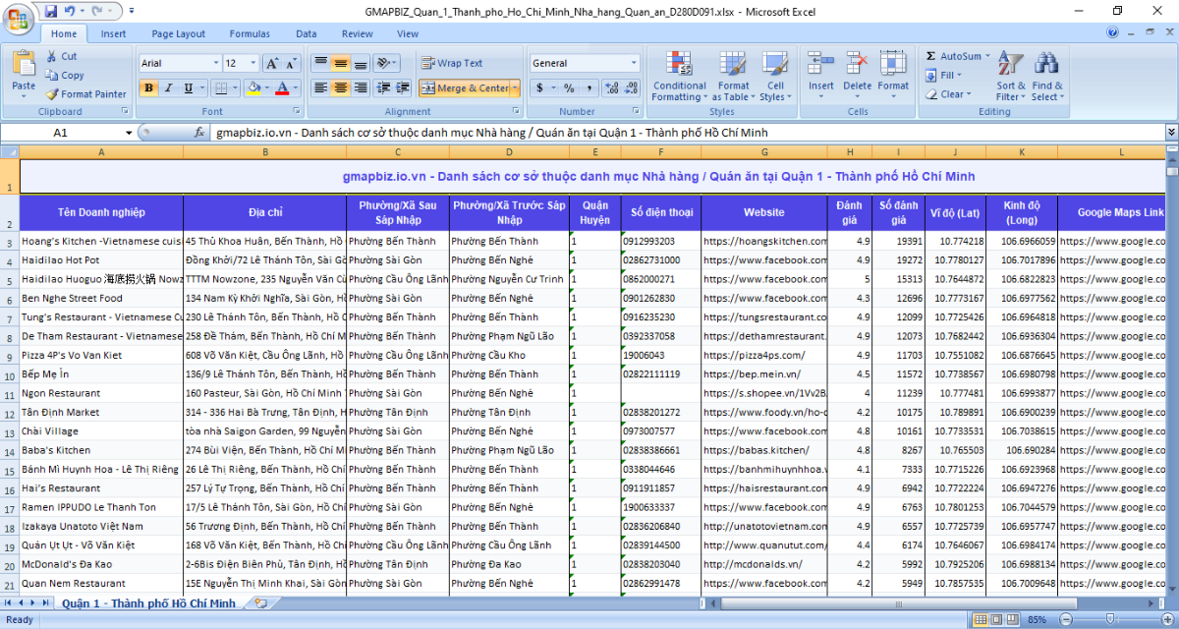Apply the fill color bucket
This screenshot has height=629, width=1179.
253,88
